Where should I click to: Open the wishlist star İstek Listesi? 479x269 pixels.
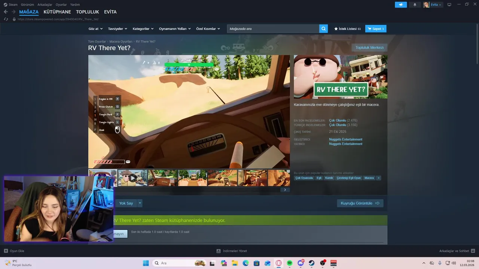tap(347, 29)
